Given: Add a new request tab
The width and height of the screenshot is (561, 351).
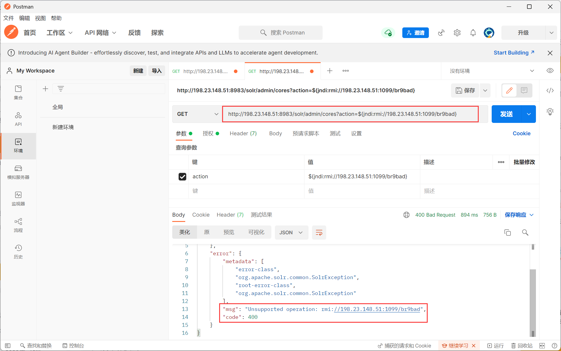Looking at the screenshot, I should (x=330, y=71).
